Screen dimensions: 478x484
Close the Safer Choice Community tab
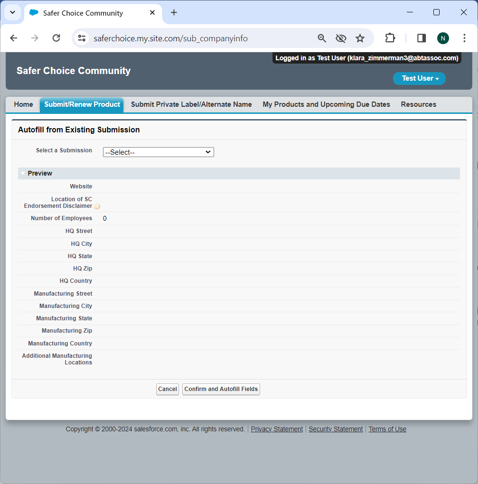[152, 13]
